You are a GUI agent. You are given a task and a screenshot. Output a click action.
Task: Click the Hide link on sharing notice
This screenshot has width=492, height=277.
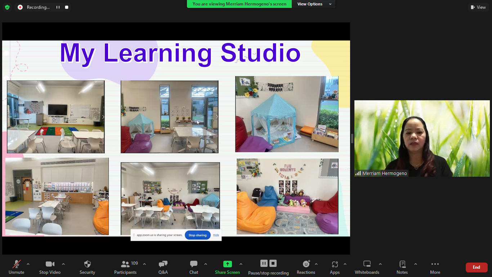coord(216,235)
